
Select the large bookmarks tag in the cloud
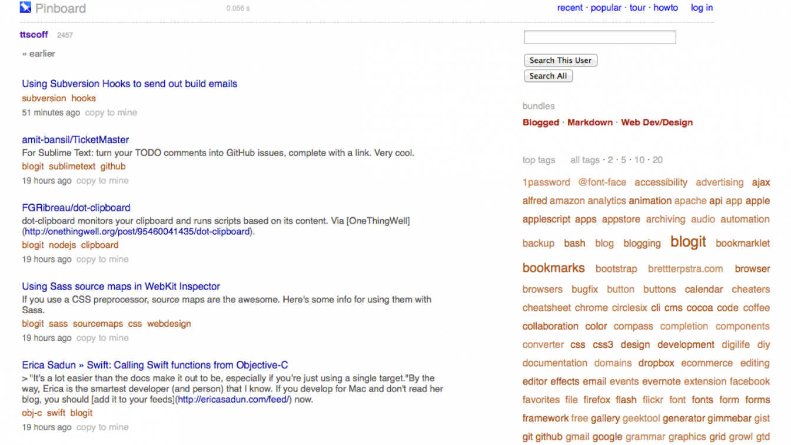[x=554, y=268]
